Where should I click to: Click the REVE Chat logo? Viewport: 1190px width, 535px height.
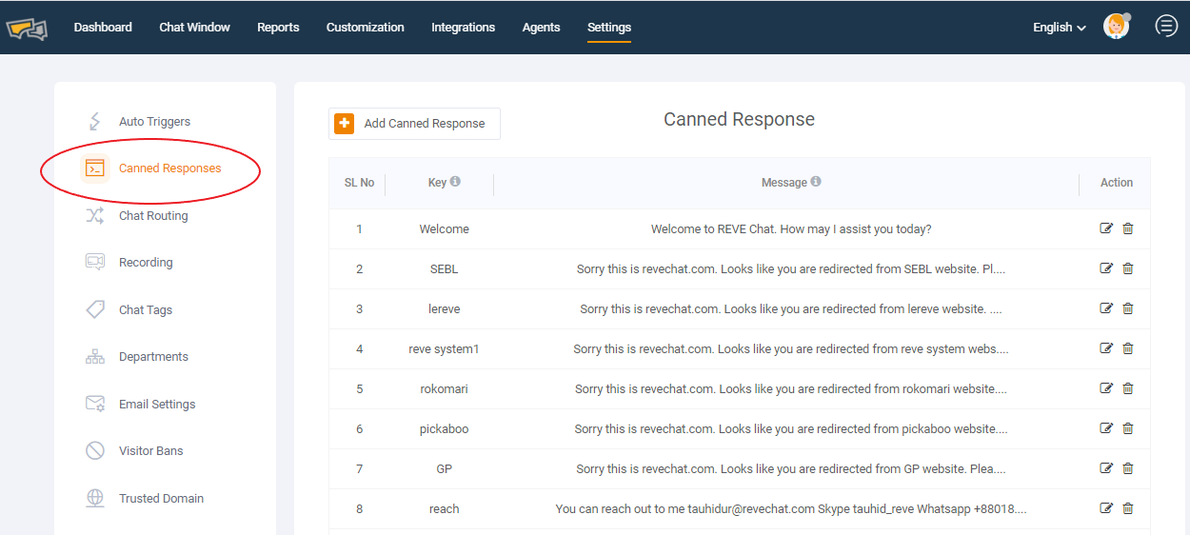[27, 28]
